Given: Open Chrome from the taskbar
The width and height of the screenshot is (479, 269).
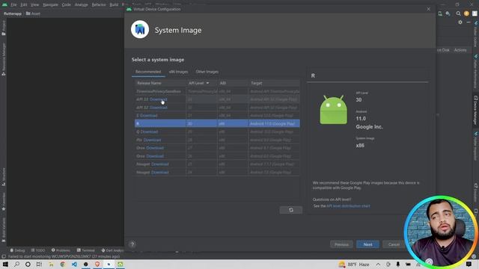Looking at the screenshot, I should 63,264.
